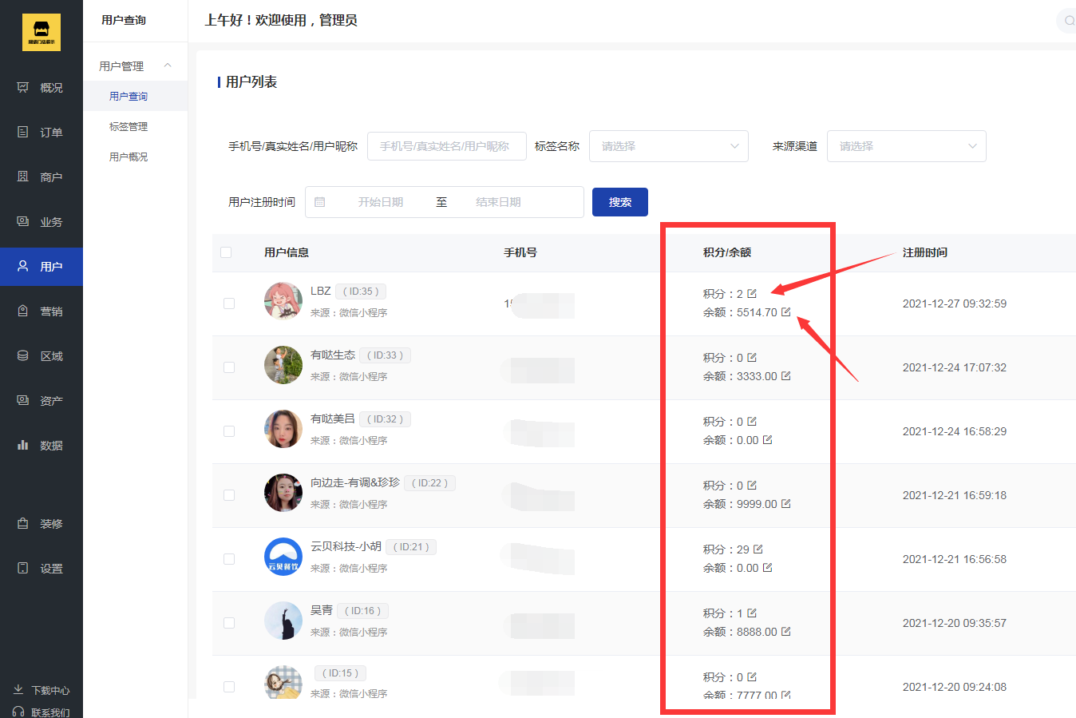Viewport: 1076px width, 718px height.
Task: Check the box for user ID:15
Action: coord(229,687)
